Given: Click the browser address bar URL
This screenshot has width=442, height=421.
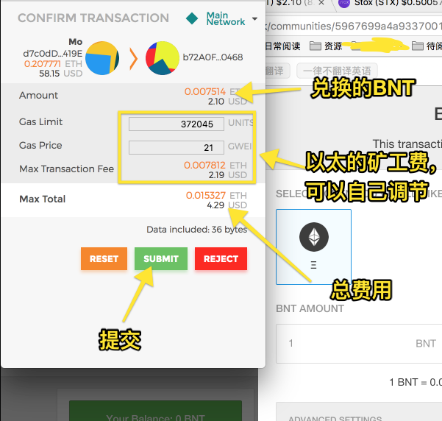Looking at the screenshot, I should point(354,26).
